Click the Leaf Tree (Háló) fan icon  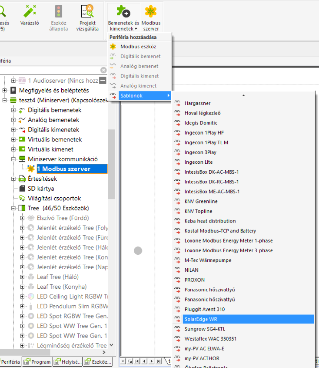pos(31,277)
